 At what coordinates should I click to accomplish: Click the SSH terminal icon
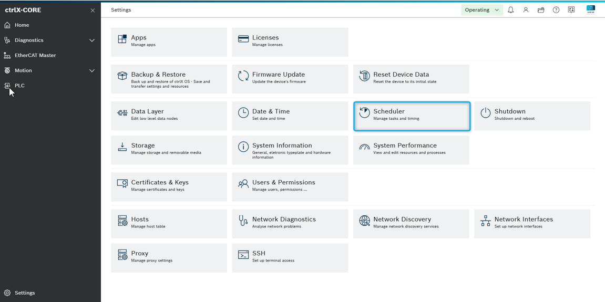click(243, 255)
